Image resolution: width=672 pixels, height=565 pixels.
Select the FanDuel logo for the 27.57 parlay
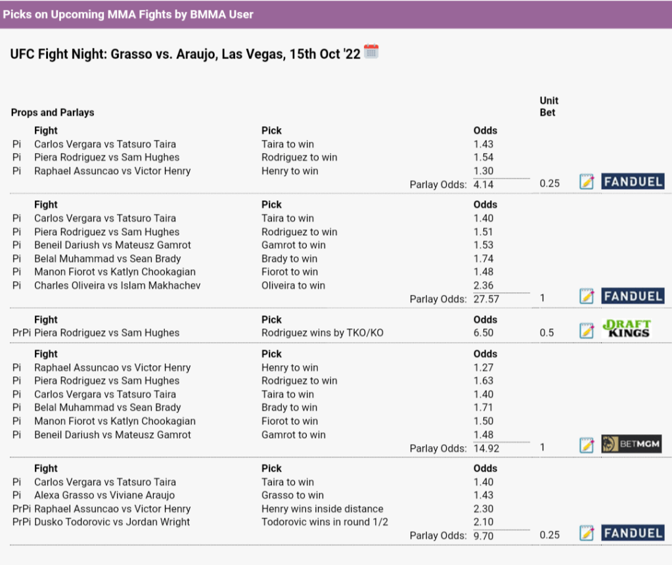pos(633,296)
